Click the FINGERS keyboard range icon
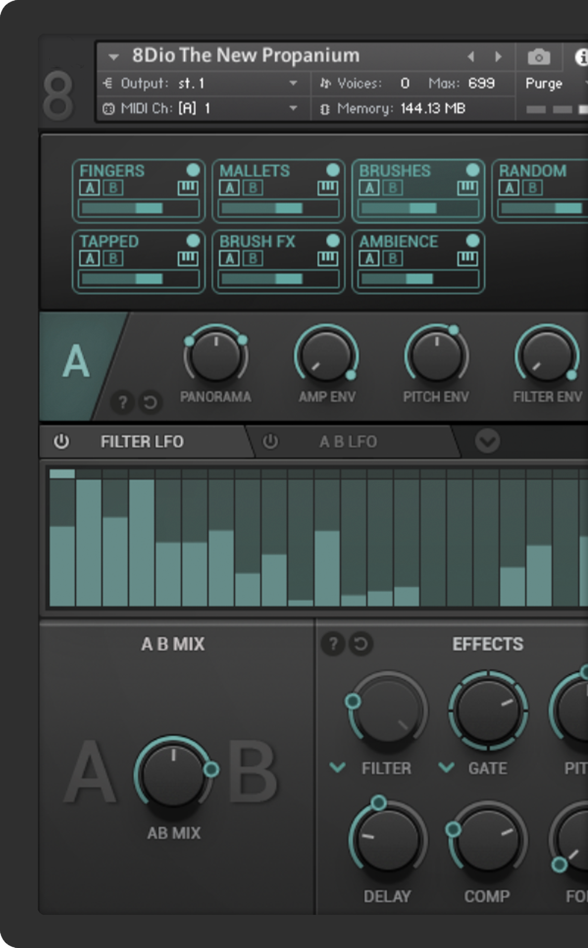 point(188,188)
